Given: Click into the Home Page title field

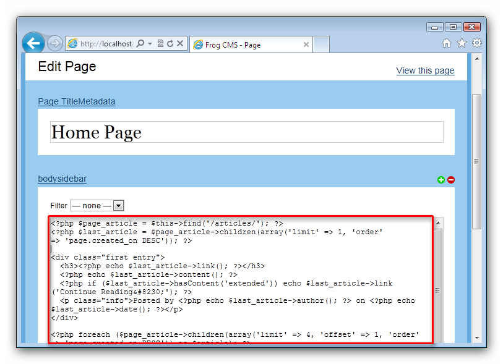Looking at the screenshot, I should coord(246,132).
